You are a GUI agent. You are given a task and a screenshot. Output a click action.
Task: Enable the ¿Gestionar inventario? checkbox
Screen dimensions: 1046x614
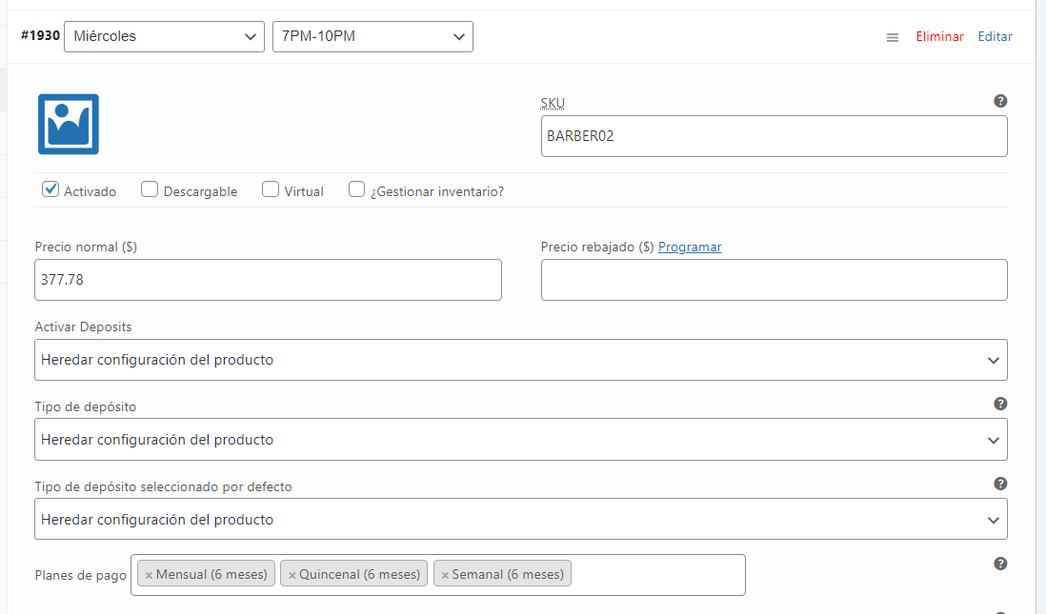(x=357, y=189)
